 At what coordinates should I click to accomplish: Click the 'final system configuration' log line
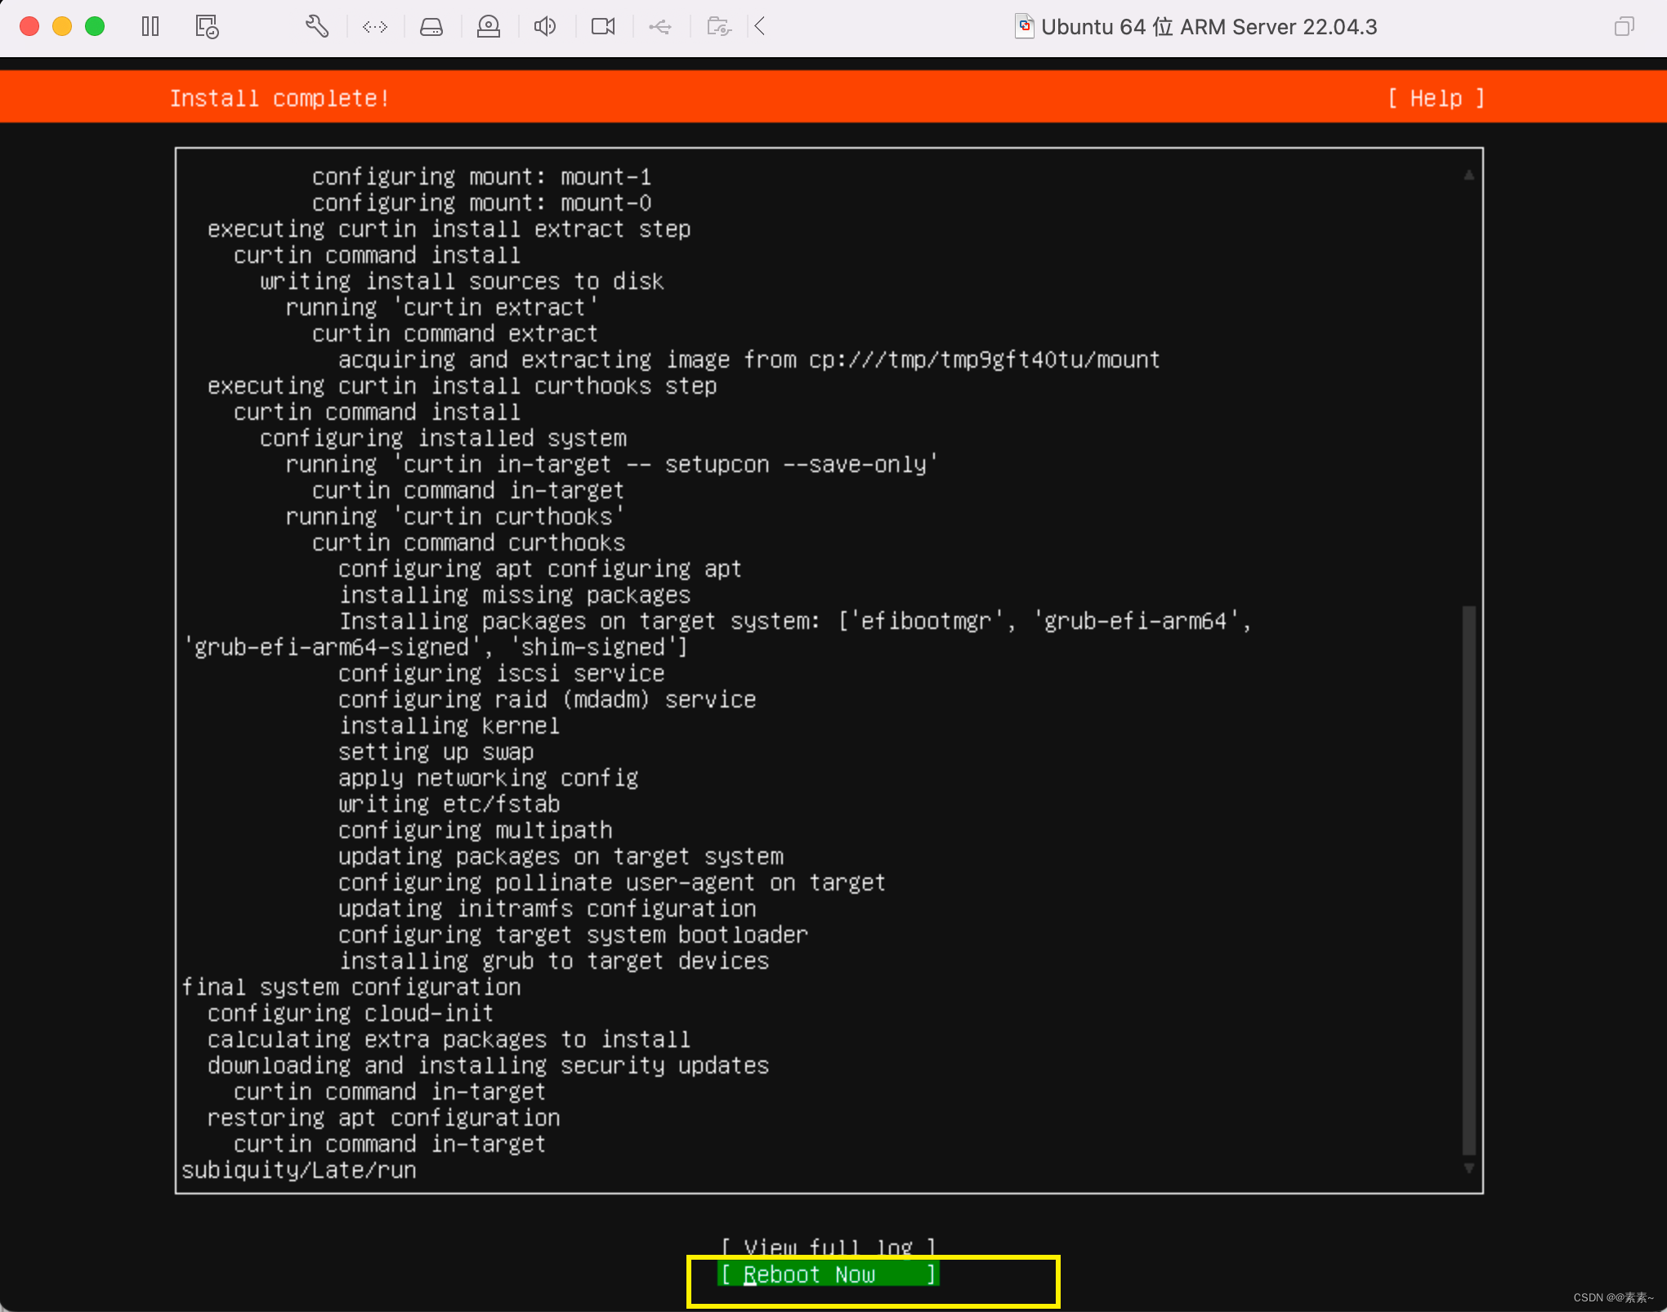351,987
